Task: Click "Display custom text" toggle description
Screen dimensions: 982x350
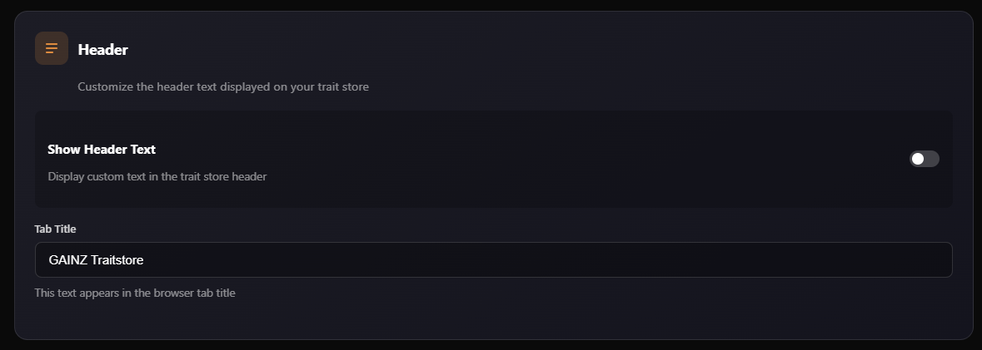Action: (x=157, y=176)
